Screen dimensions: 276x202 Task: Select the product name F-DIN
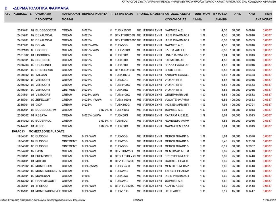[39, 151]
